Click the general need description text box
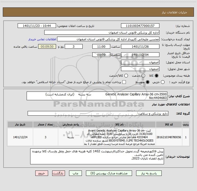 tap(97, 96)
